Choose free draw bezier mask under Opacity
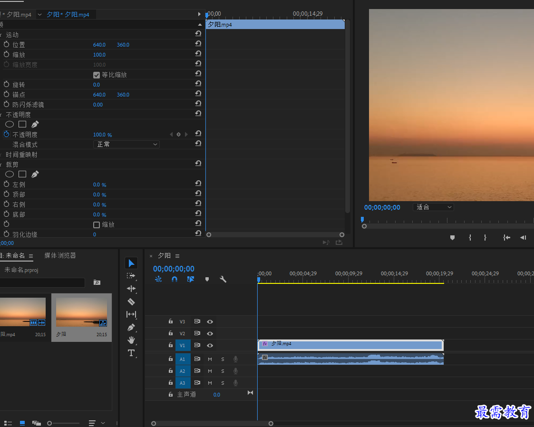 point(35,124)
